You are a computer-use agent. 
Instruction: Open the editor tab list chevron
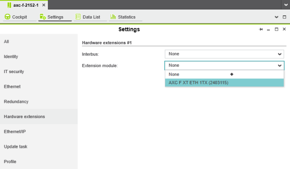286,5
